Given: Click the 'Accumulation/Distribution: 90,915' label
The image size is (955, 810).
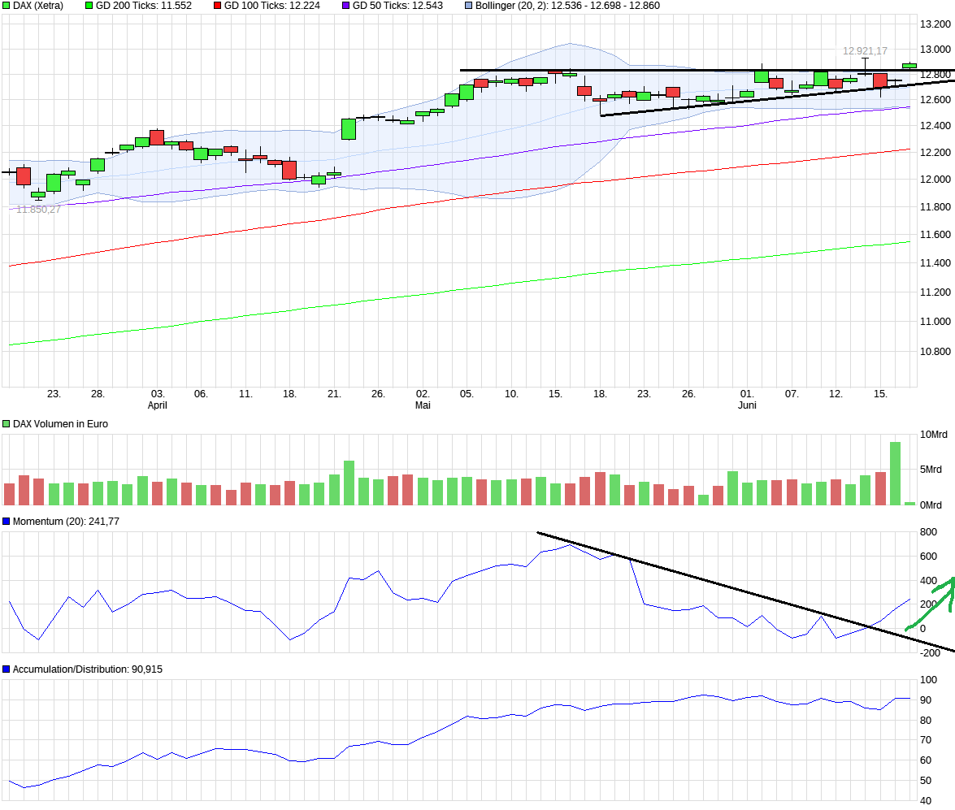Looking at the screenshot, I should coord(88,669).
